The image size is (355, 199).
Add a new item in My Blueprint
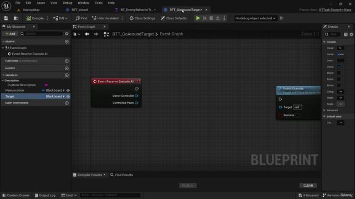(x=10, y=34)
